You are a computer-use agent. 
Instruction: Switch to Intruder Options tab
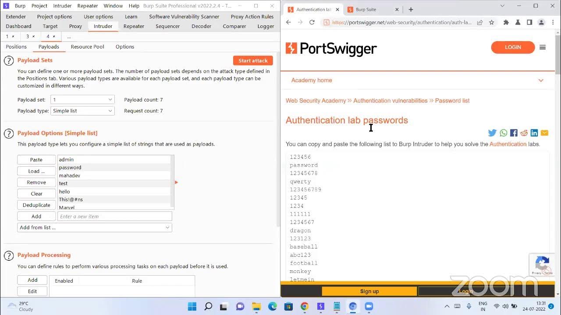tap(125, 47)
